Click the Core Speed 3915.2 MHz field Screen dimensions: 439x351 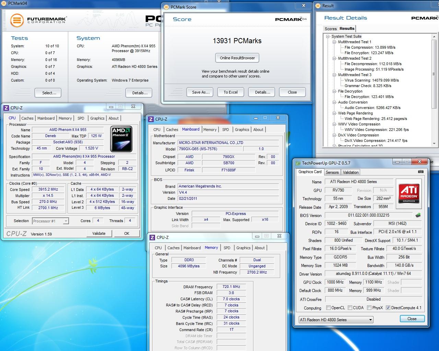point(48,190)
